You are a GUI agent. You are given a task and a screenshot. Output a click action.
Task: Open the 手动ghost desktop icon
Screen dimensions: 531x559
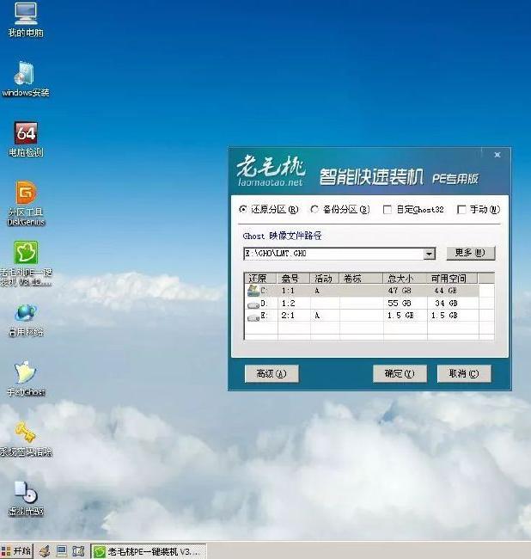26,378
